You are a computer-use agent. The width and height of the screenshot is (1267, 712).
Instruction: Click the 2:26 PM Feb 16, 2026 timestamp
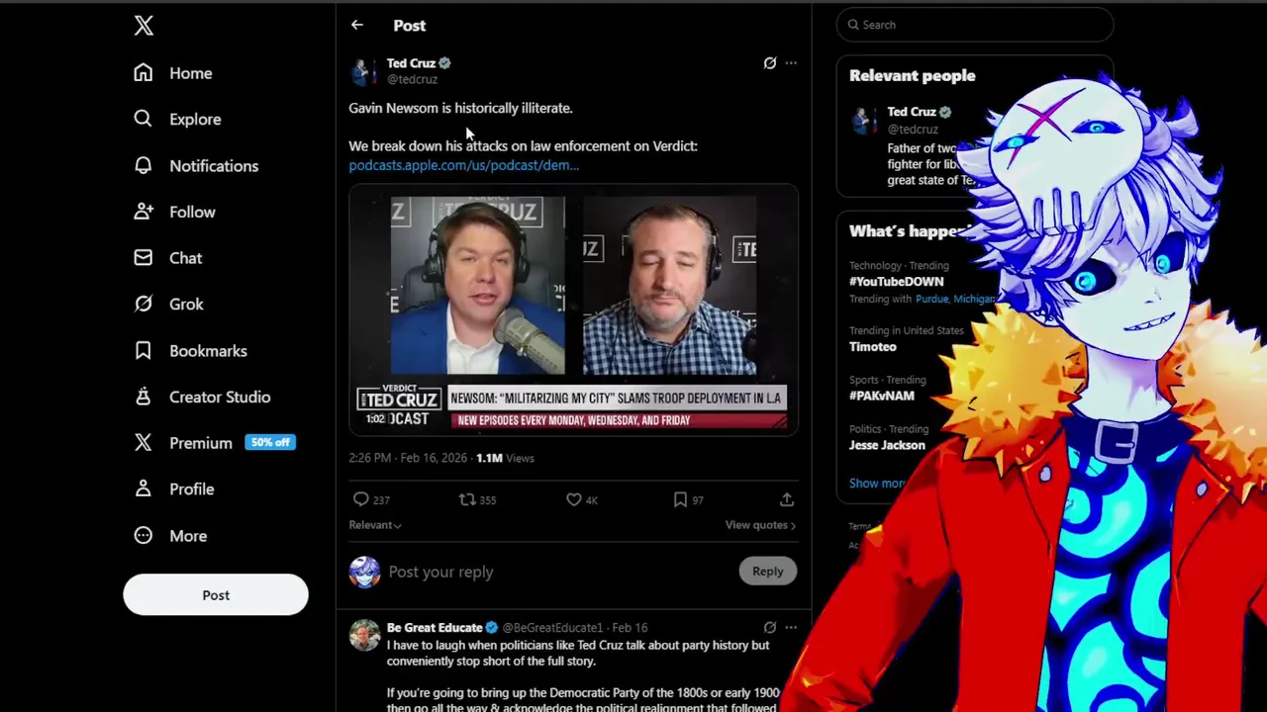409,458
